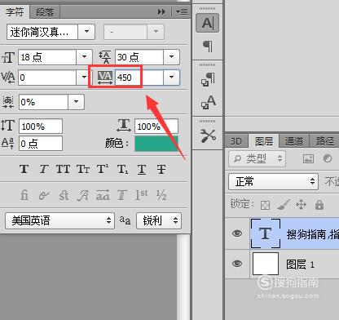
Task: Click tracking value 450 field
Action: tap(139, 78)
